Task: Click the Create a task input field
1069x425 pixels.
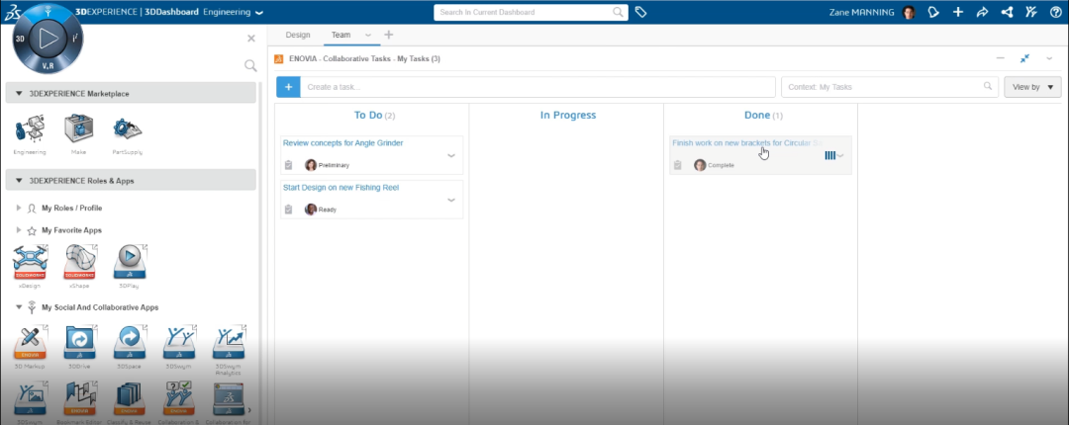Action: pos(537,87)
